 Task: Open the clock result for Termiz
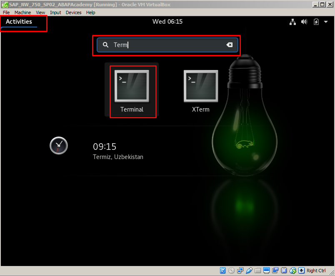[59, 146]
